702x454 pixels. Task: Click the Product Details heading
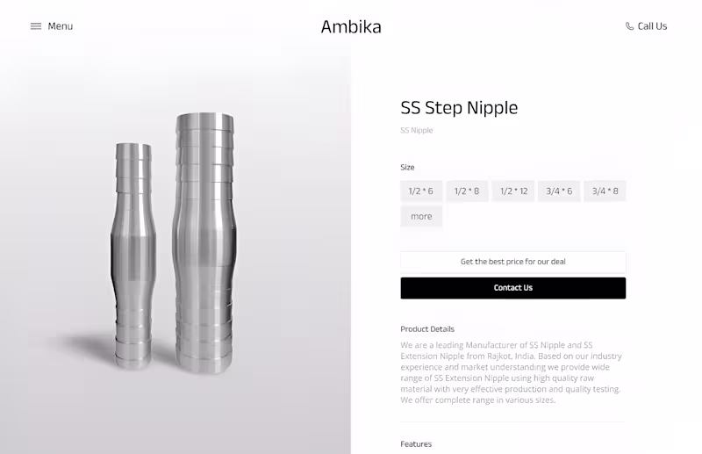tap(427, 329)
